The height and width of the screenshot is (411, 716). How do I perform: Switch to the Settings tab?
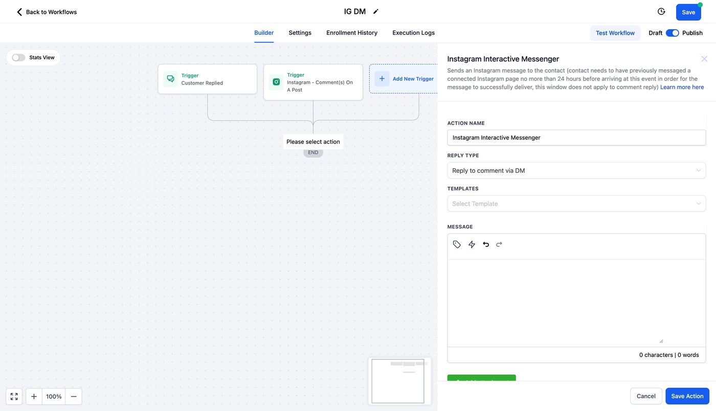(300, 33)
